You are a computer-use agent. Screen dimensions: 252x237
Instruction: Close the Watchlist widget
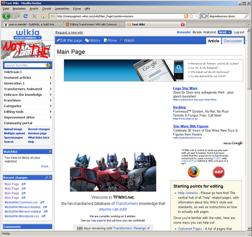50,152
